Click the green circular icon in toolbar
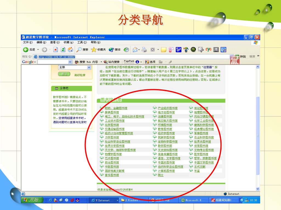 (x=193, y=49)
